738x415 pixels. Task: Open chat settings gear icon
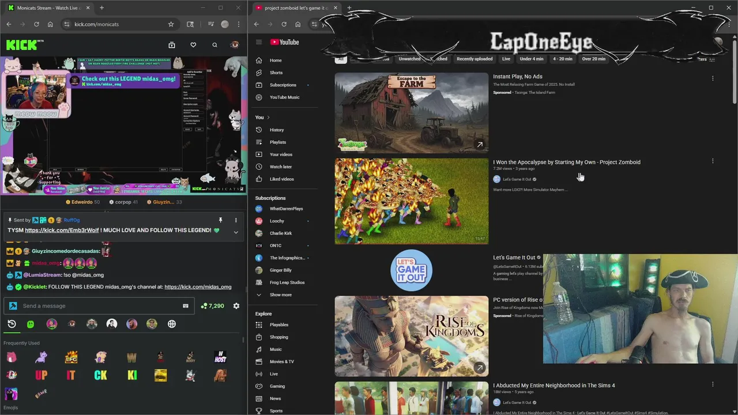[x=236, y=306]
